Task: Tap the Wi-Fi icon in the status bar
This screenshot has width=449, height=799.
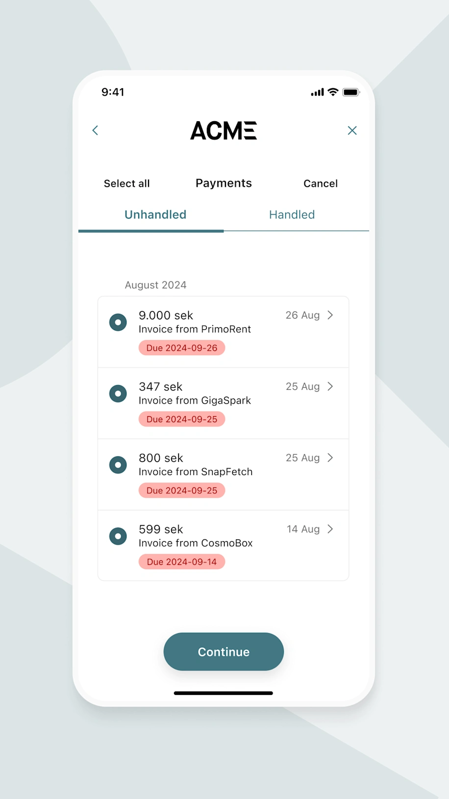Action: pos(332,91)
